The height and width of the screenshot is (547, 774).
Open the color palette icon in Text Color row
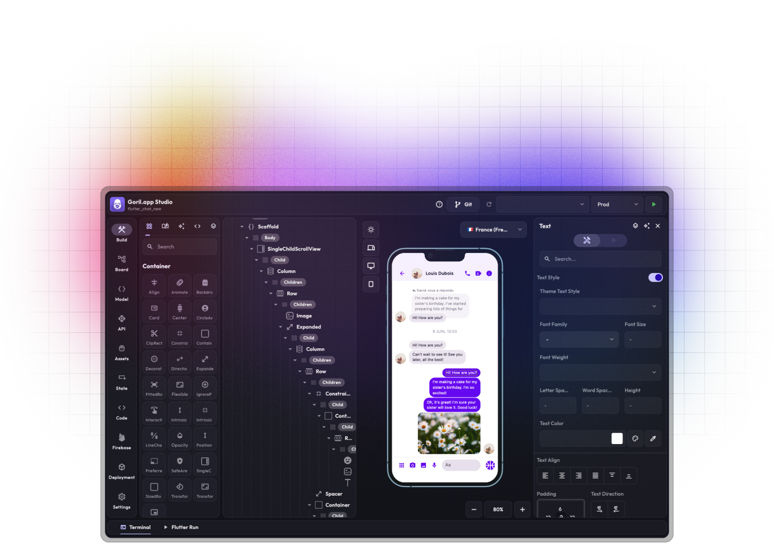635,438
